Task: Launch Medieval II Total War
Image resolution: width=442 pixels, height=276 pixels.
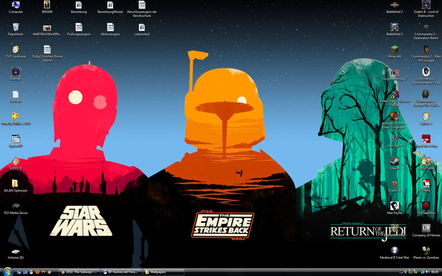Action: coord(394,253)
